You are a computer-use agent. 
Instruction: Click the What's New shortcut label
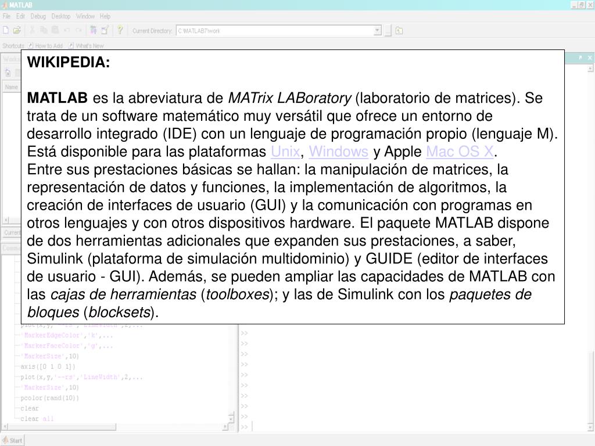click(89, 46)
